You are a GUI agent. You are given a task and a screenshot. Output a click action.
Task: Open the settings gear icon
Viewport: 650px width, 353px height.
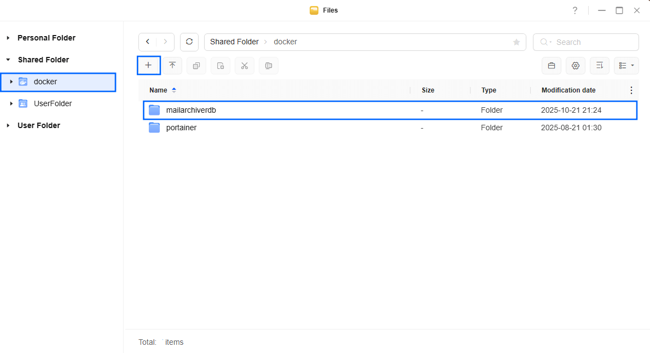[x=575, y=66]
